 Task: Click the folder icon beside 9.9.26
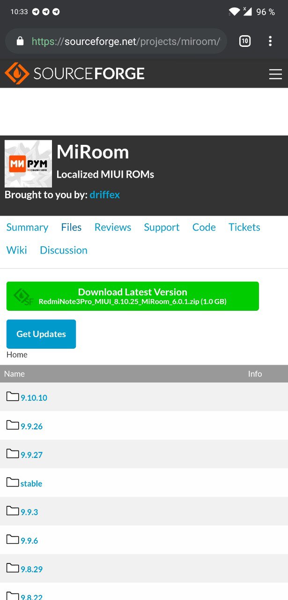13,425
